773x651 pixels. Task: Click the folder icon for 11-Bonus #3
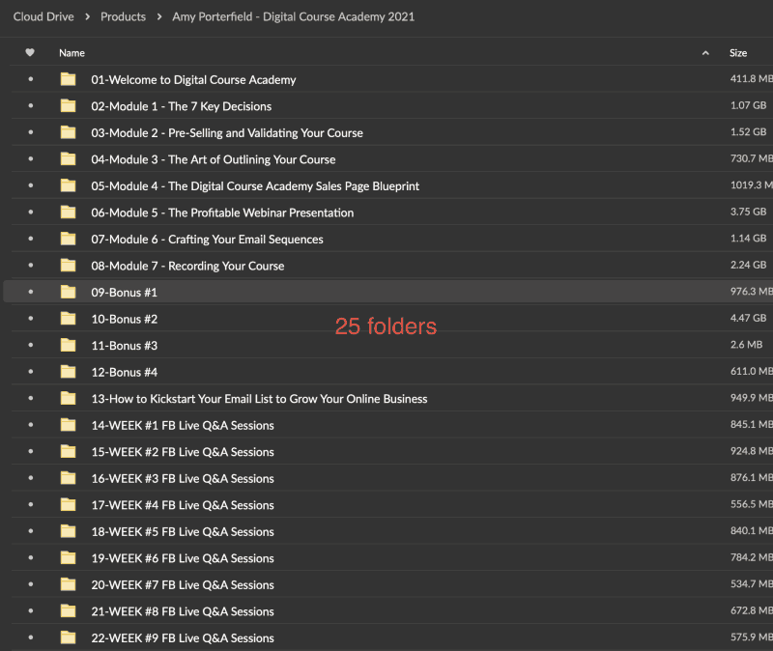pos(68,345)
